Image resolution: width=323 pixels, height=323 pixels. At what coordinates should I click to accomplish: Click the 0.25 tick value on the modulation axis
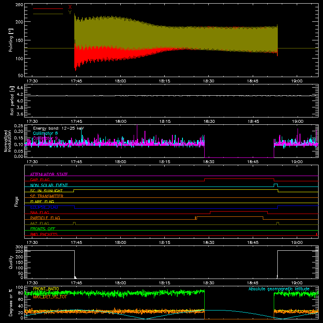pyautogui.click(x=19, y=126)
